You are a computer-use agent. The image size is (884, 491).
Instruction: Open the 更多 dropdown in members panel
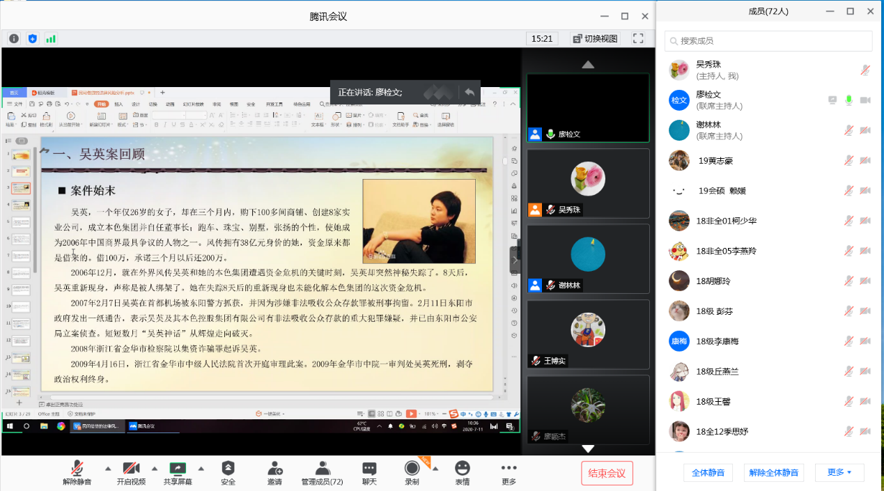(x=839, y=473)
